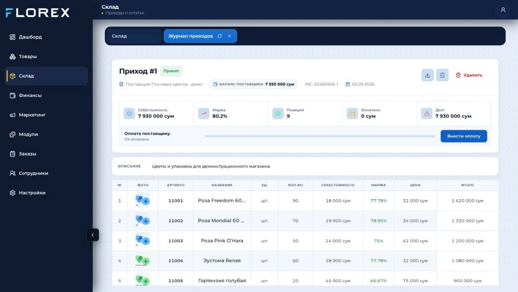Click the Гортензия голубая name
This screenshot has width=518, height=292.
click(x=222, y=281)
